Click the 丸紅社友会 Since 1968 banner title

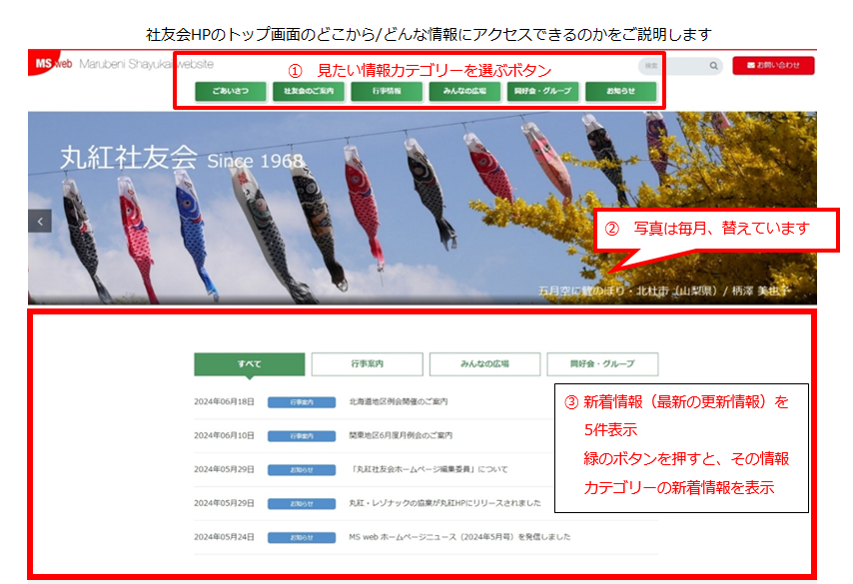pyautogui.click(x=182, y=158)
